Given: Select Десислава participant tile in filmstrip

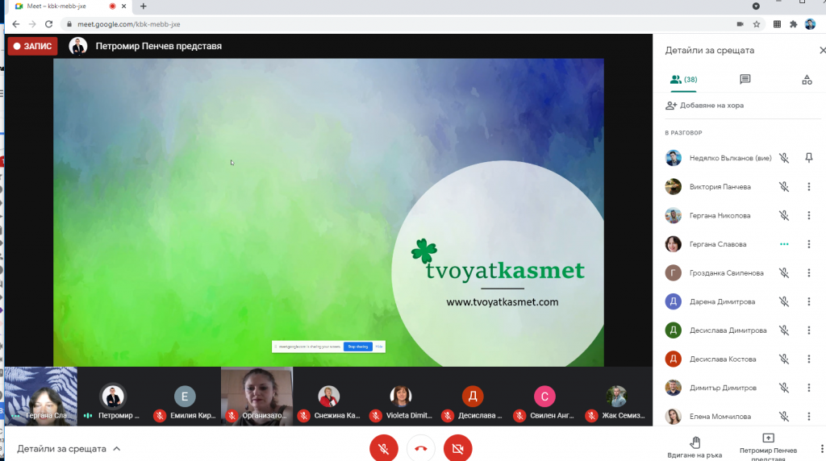Looking at the screenshot, I should (x=473, y=396).
